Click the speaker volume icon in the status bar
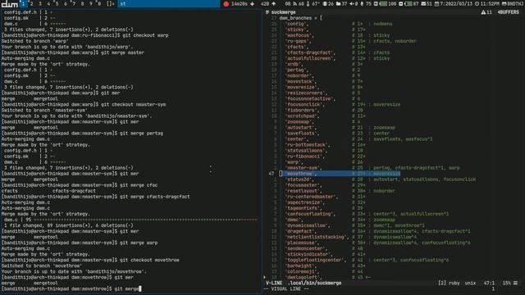The height and width of the screenshot is (295, 525). 352,4
